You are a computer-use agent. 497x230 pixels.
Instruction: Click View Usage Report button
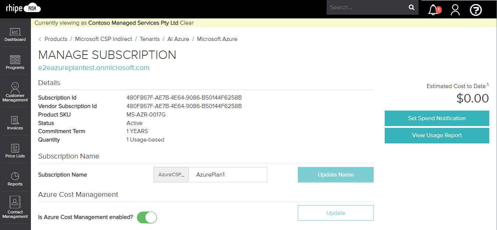click(x=437, y=135)
